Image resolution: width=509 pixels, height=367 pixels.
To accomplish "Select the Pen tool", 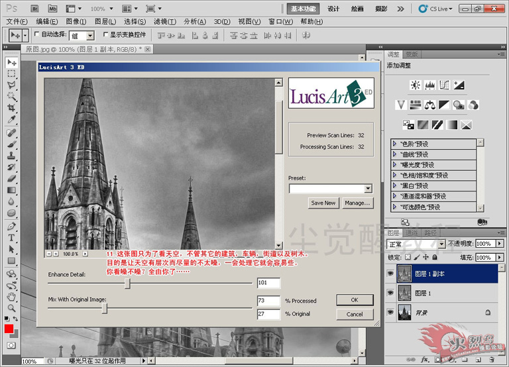I will pos(11,226).
